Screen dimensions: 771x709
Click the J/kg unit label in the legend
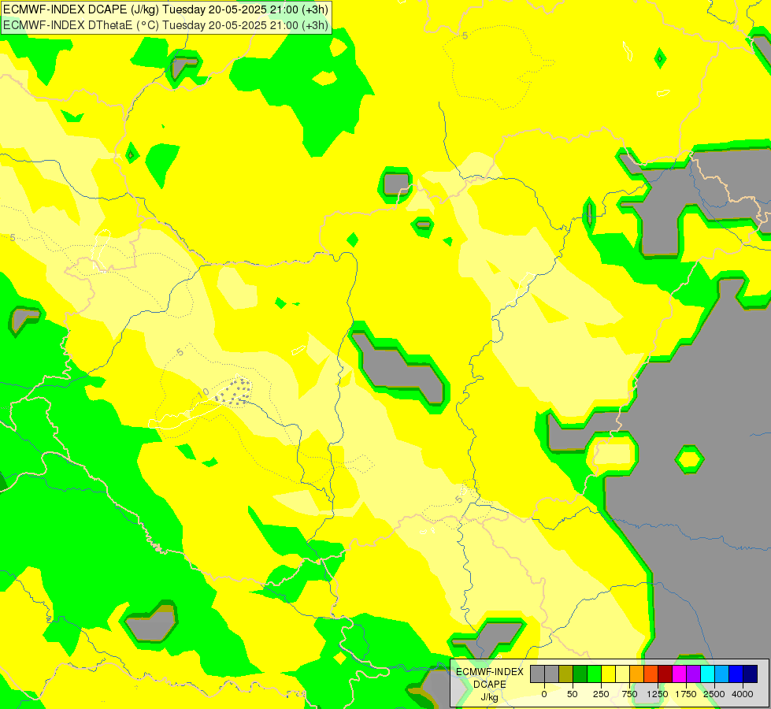click(x=490, y=697)
